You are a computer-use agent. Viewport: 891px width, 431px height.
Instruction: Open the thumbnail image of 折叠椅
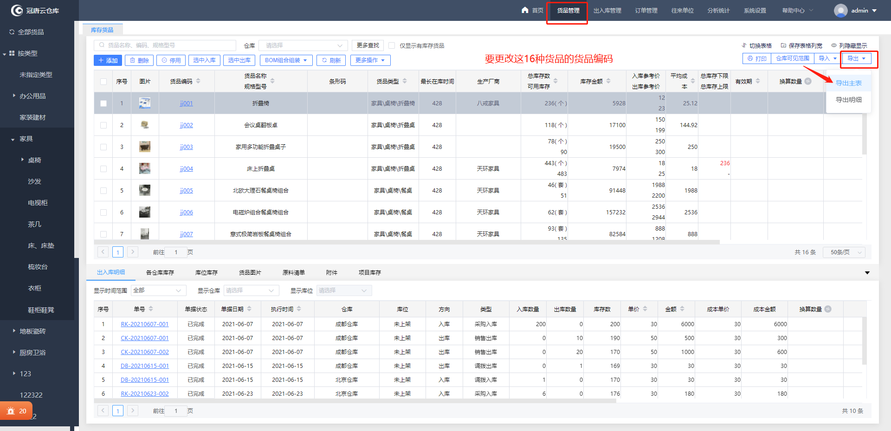click(x=145, y=103)
